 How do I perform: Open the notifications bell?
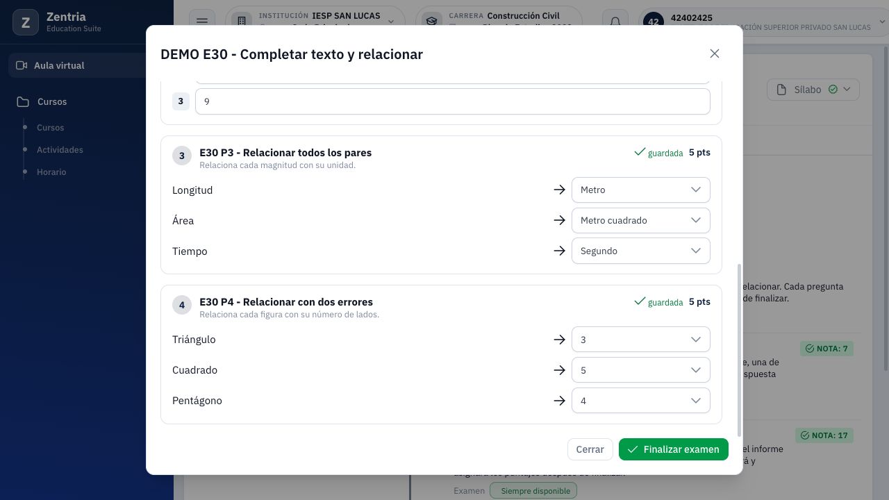pos(615,22)
